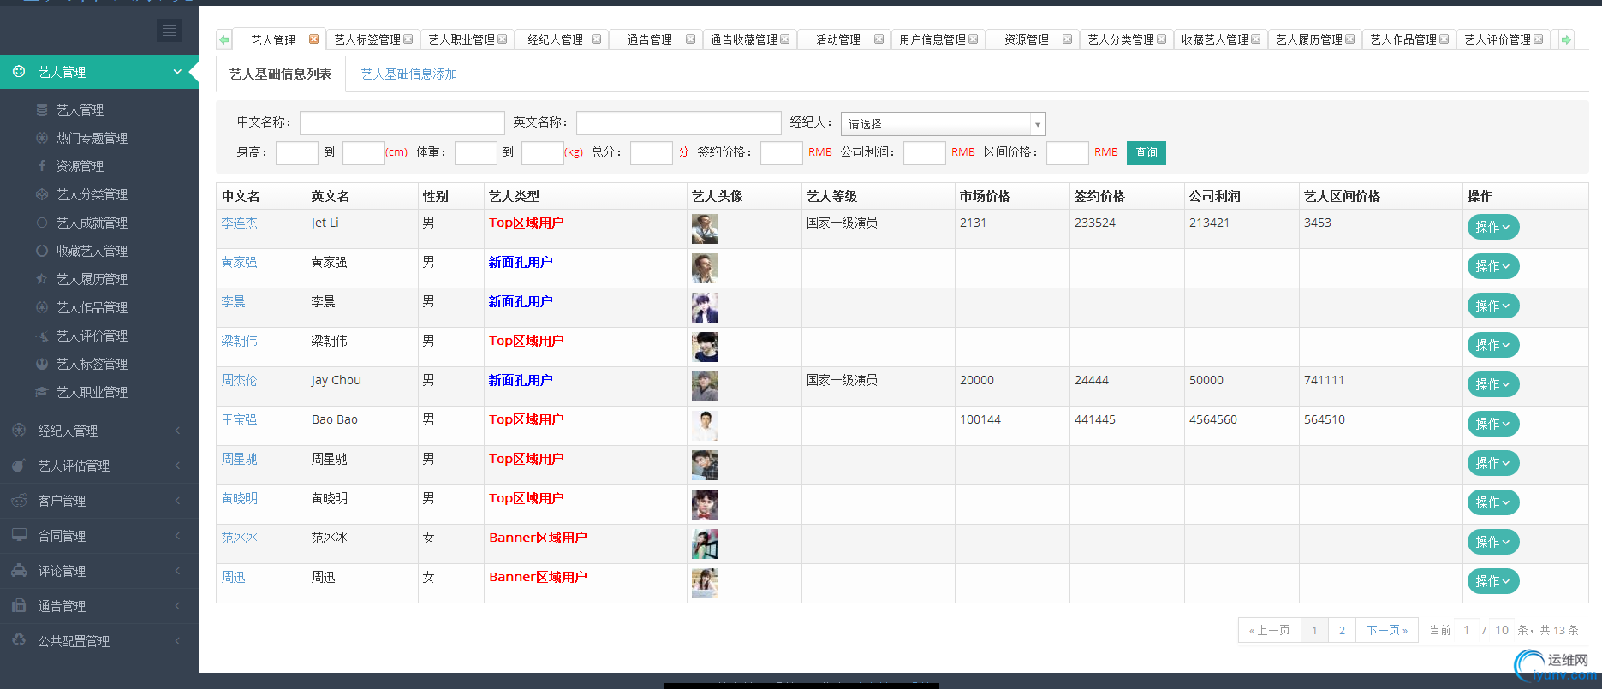1602x689 pixels.
Task: Switch to the 活动管理 top tab
Action: pyautogui.click(x=837, y=39)
